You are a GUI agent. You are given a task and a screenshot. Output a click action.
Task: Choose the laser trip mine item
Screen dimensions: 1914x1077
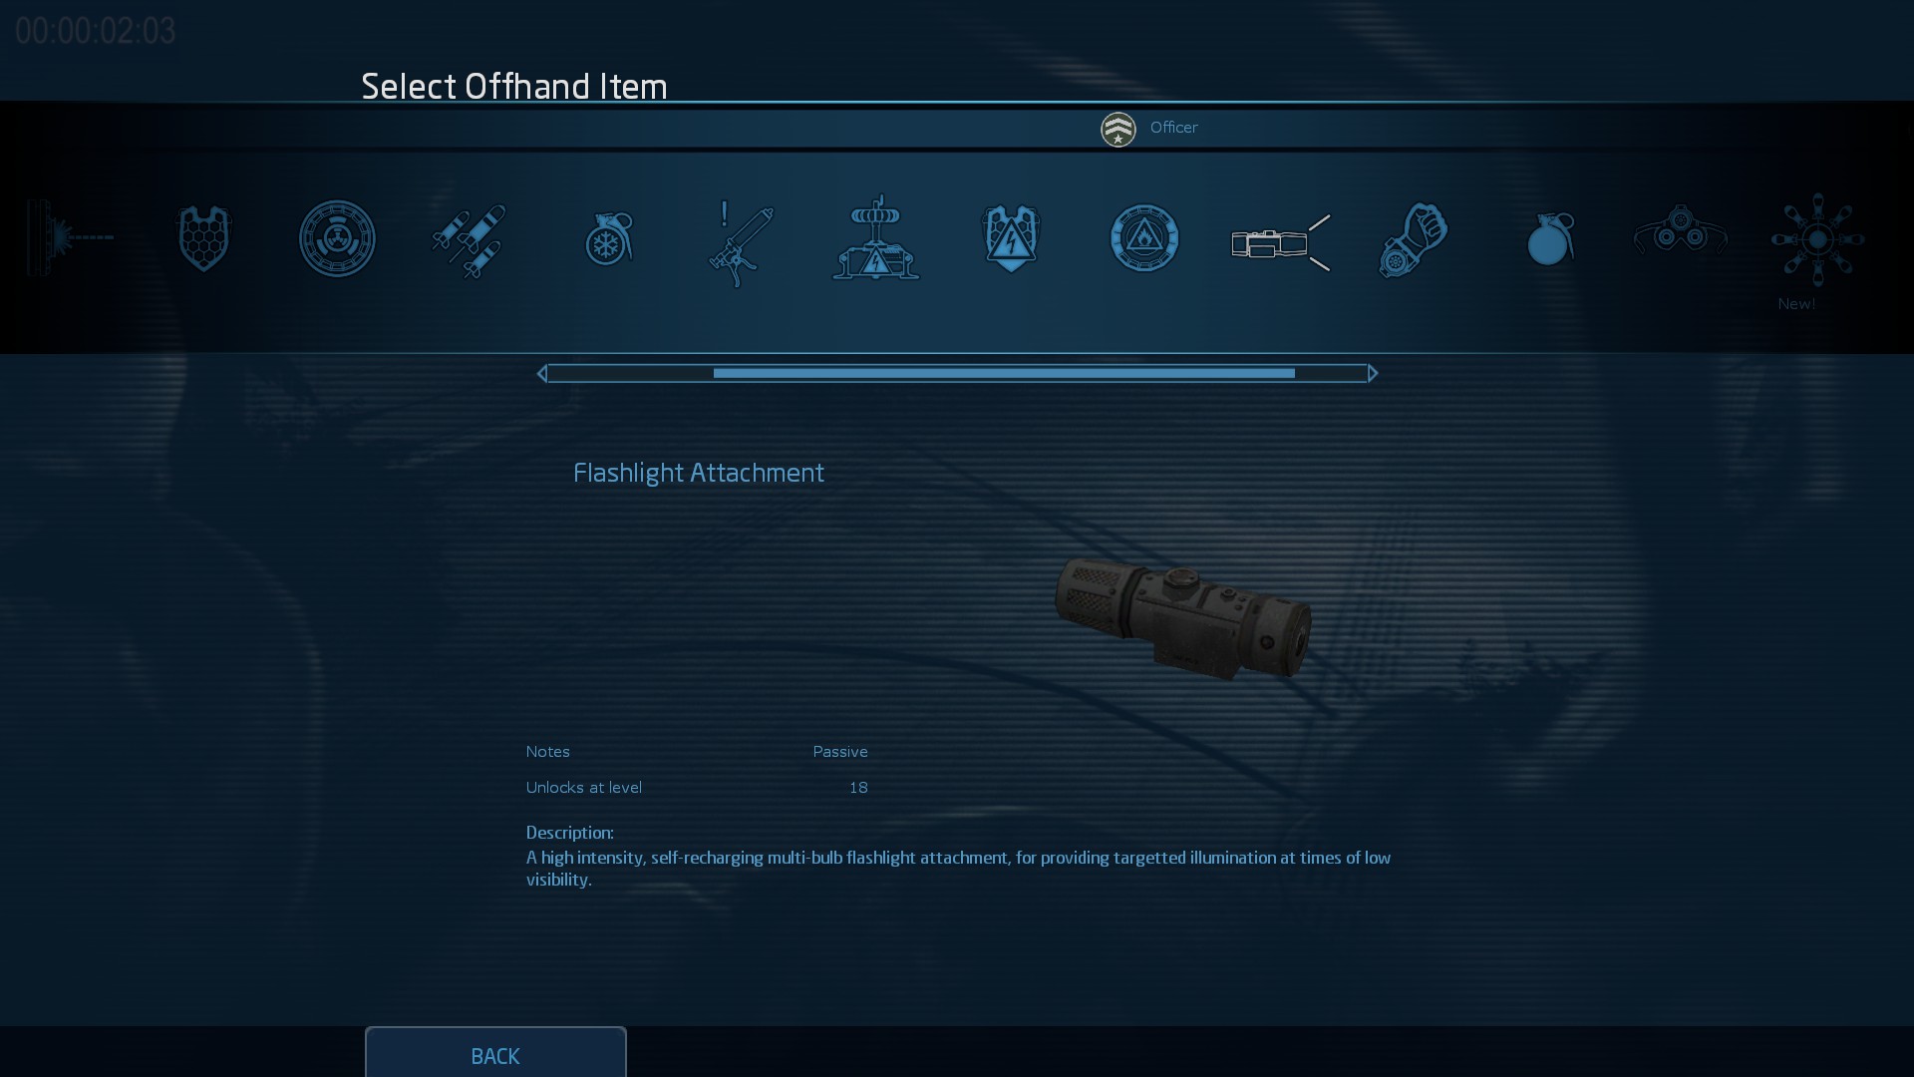[x=71, y=237]
